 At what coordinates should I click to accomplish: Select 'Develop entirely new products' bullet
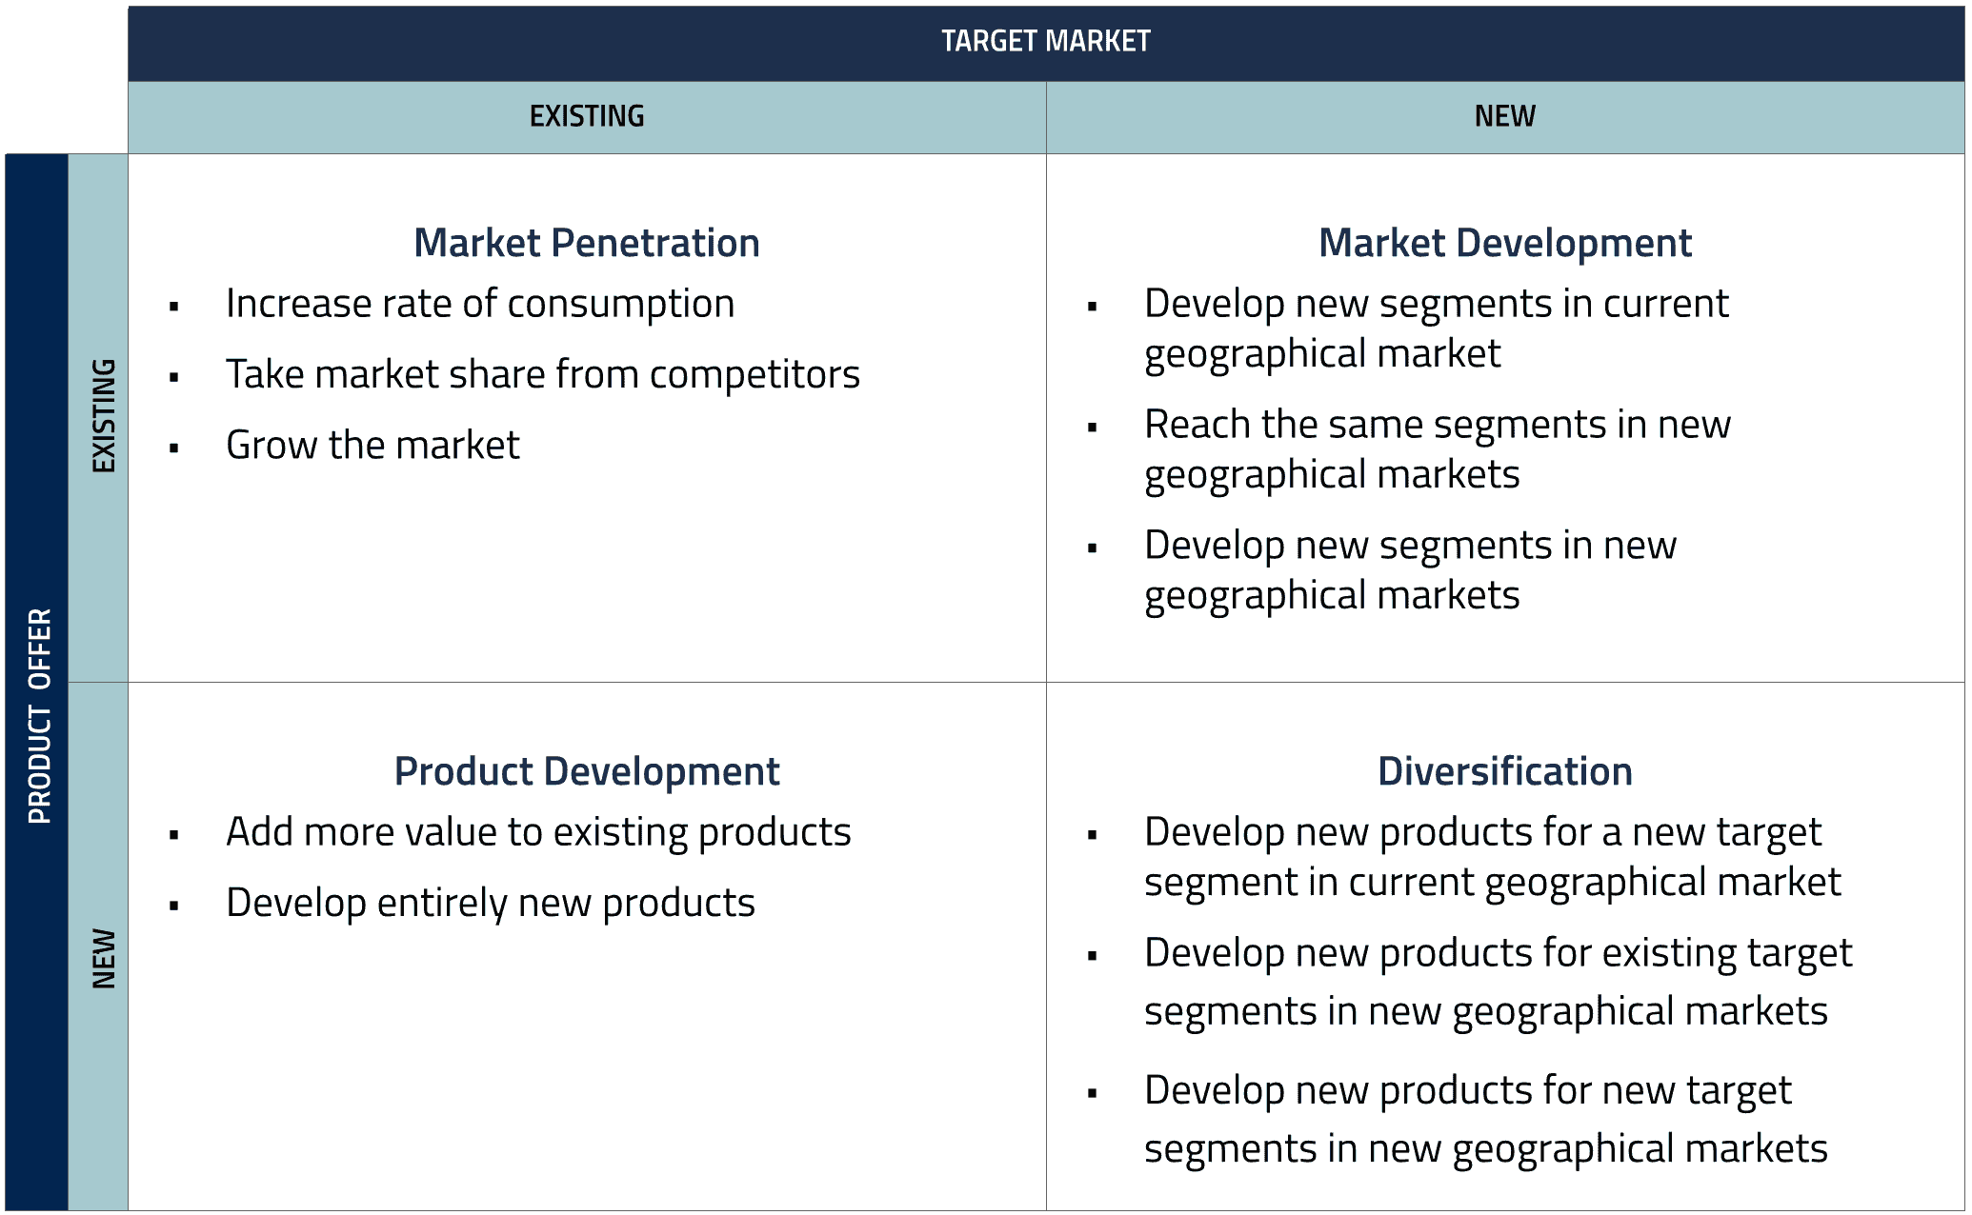[492, 903]
